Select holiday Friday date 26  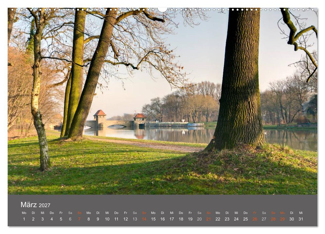click(x=255, y=219)
